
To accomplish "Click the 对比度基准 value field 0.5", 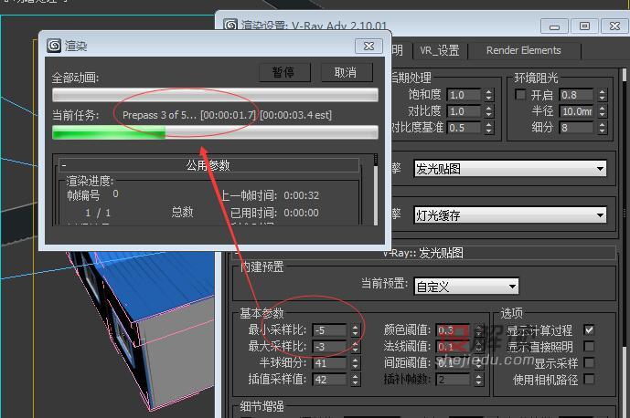I will [464, 128].
